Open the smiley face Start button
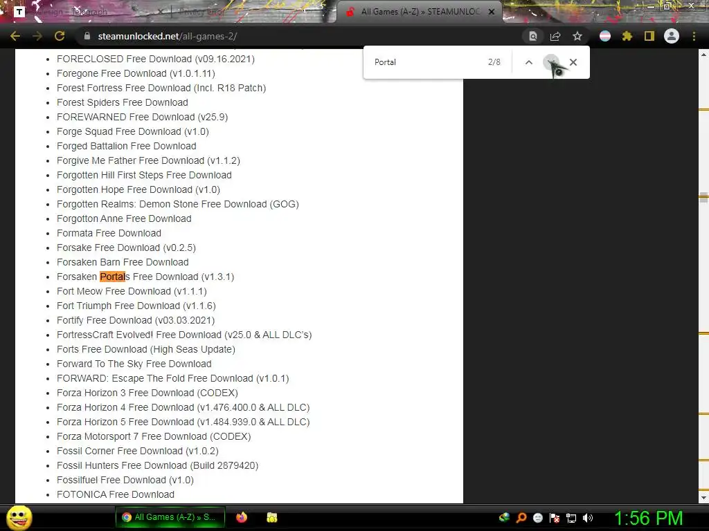Viewport: 709px width, 531px height. coord(19,517)
